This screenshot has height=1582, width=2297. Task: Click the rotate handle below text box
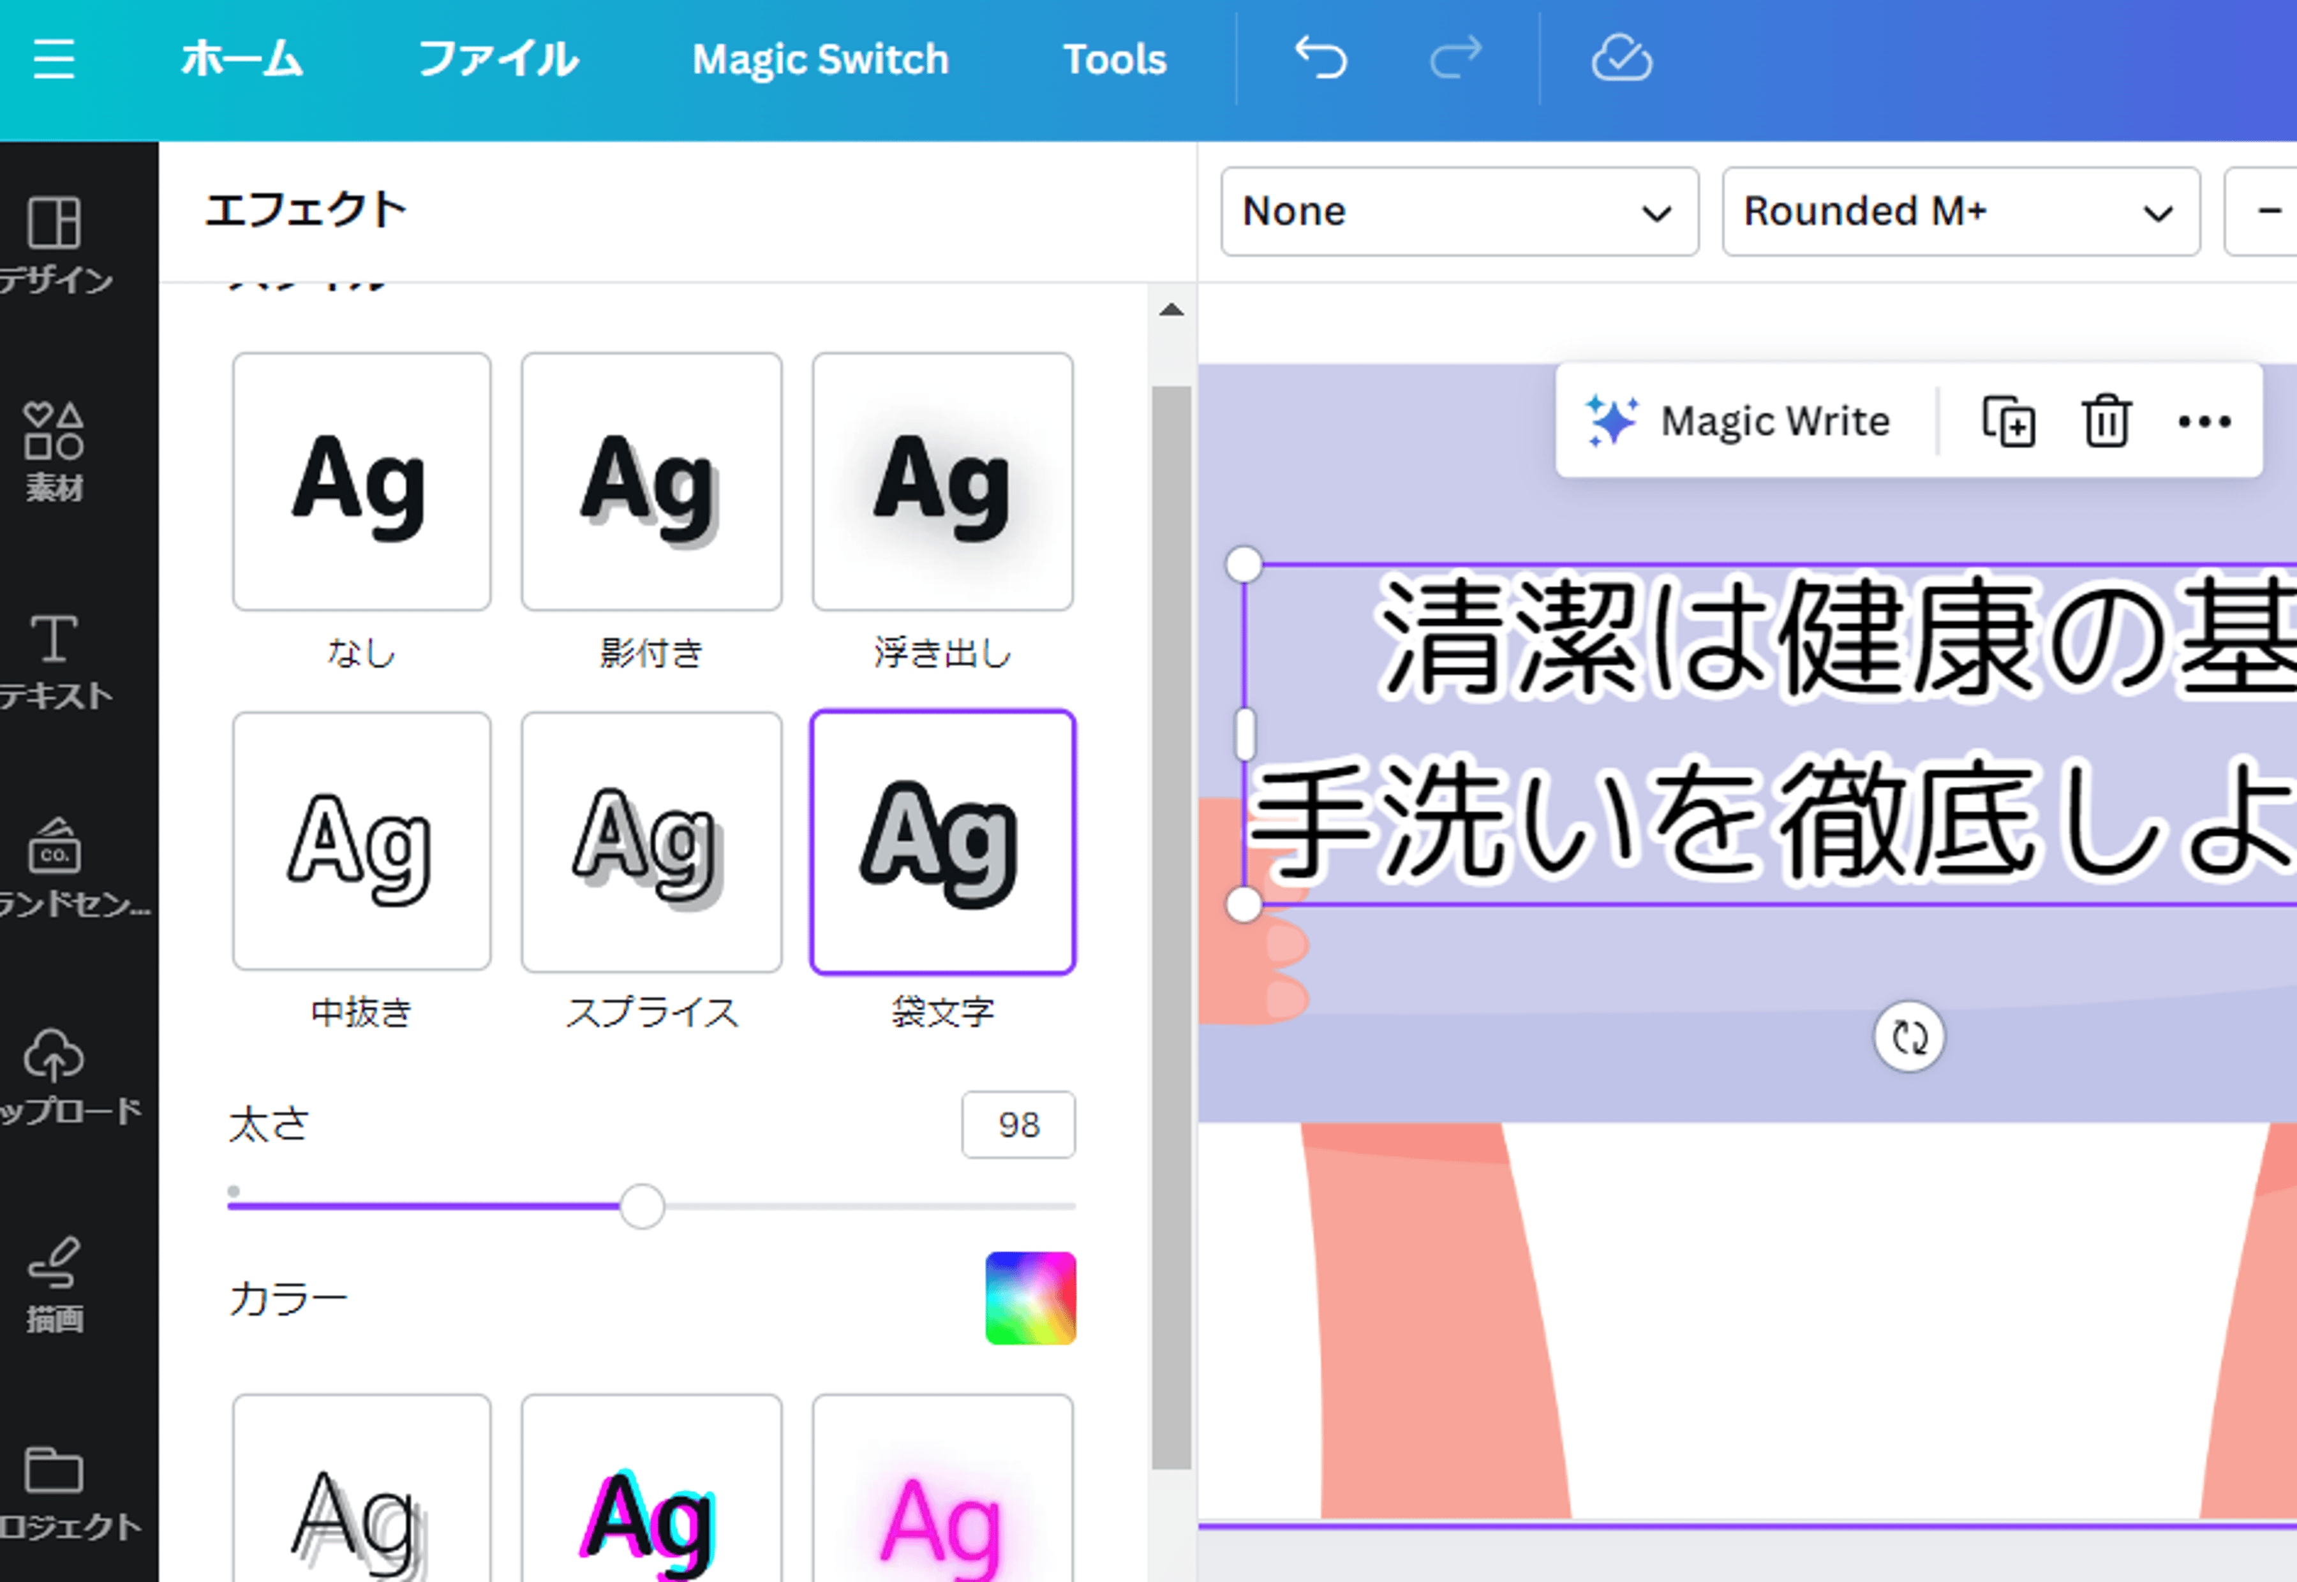click(x=1908, y=1038)
